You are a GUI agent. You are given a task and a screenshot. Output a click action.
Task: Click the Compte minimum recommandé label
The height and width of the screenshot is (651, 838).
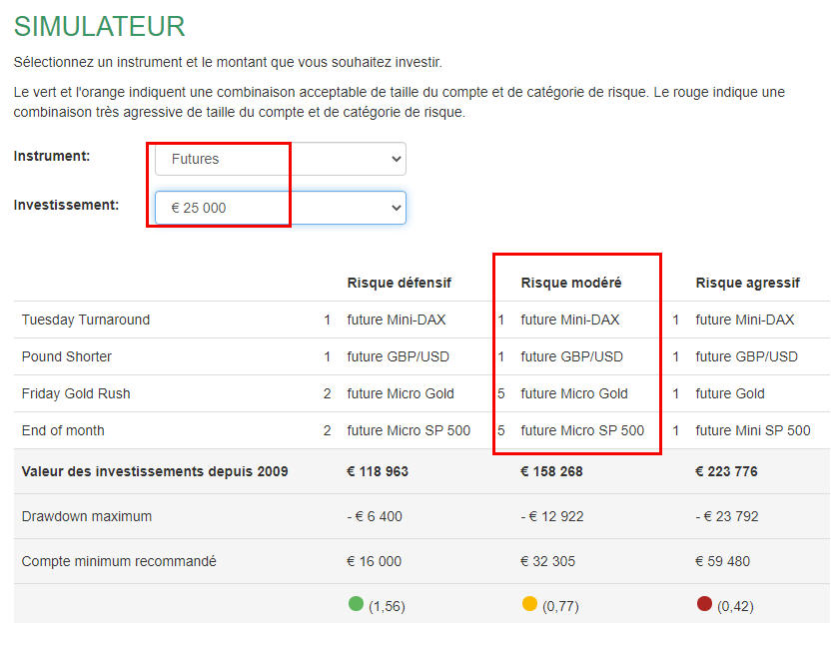click(119, 561)
